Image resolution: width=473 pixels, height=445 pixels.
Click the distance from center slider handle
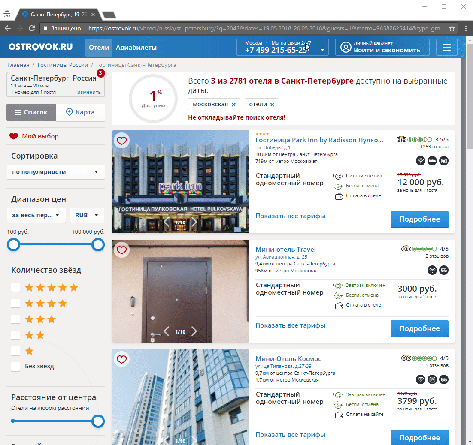98,421
